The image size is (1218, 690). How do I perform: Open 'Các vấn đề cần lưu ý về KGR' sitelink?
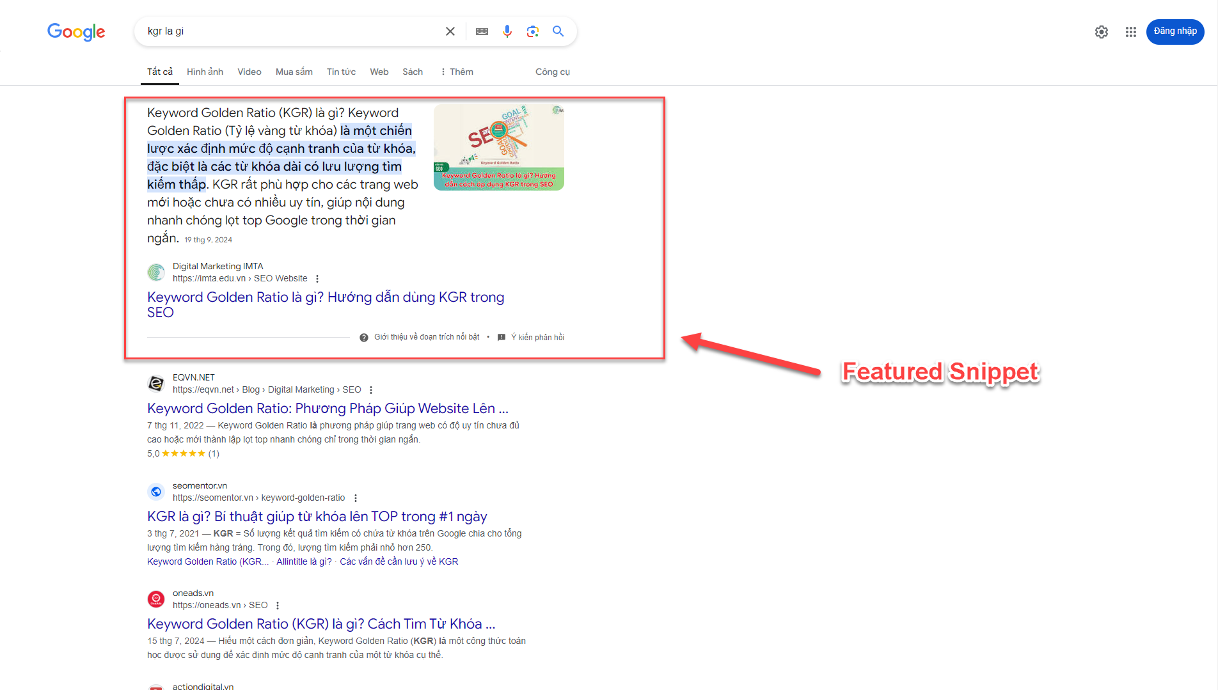(399, 561)
